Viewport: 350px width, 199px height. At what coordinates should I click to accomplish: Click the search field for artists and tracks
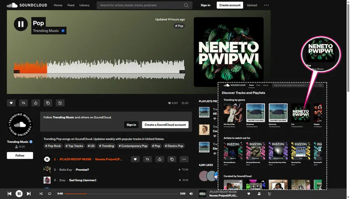point(144,5)
